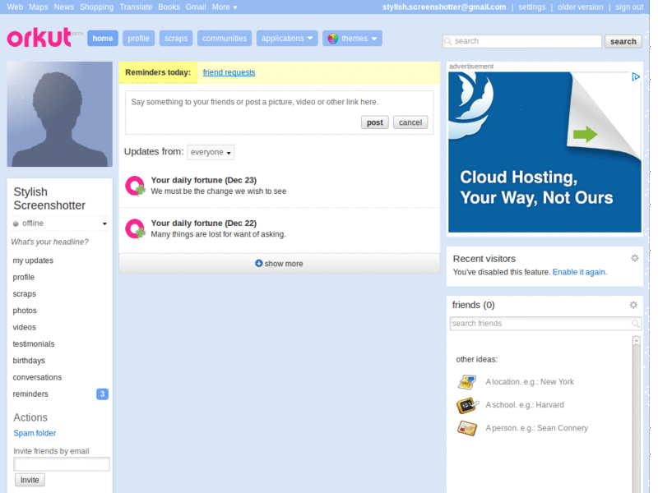Image resolution: width=658 pixels, height=493 pixels.
Task: Click the reminders count badge 3
Action: [x=102, y=394]
